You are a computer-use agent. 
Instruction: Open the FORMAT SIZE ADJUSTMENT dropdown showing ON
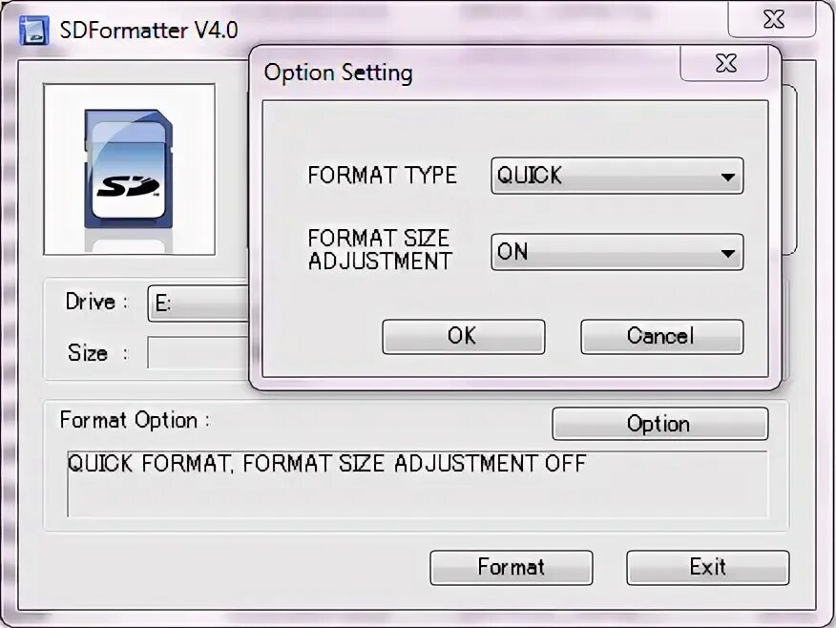[x=617, y=252]
